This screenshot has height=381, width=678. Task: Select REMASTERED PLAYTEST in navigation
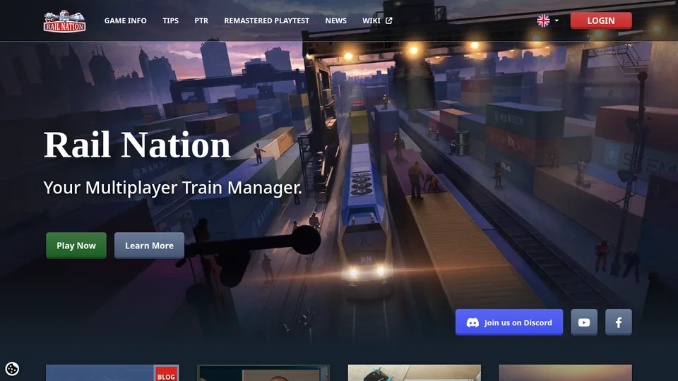(x=266, y=20)
